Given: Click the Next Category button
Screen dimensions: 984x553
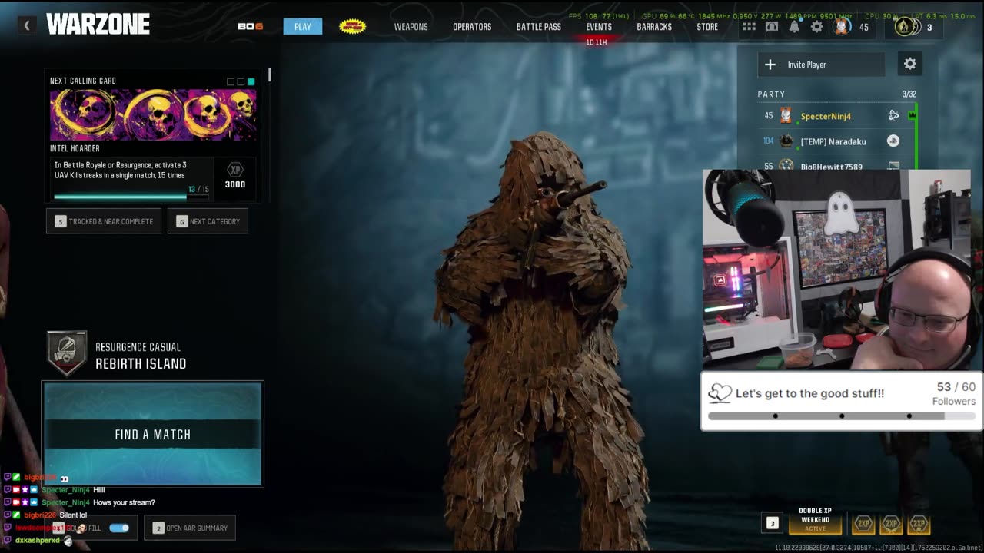Looking at the screenshot, I should [208, 221].
